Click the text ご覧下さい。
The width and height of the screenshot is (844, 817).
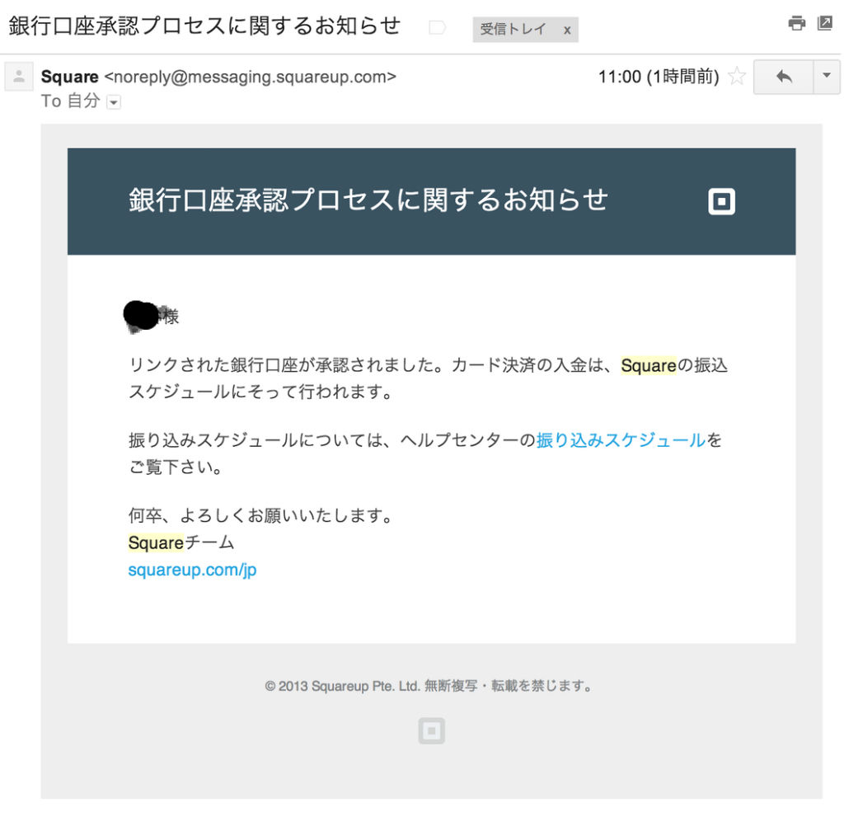[176, 467]
